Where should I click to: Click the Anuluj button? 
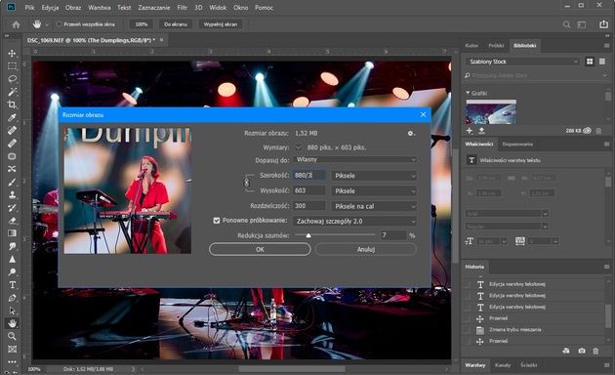coord(365,249)
